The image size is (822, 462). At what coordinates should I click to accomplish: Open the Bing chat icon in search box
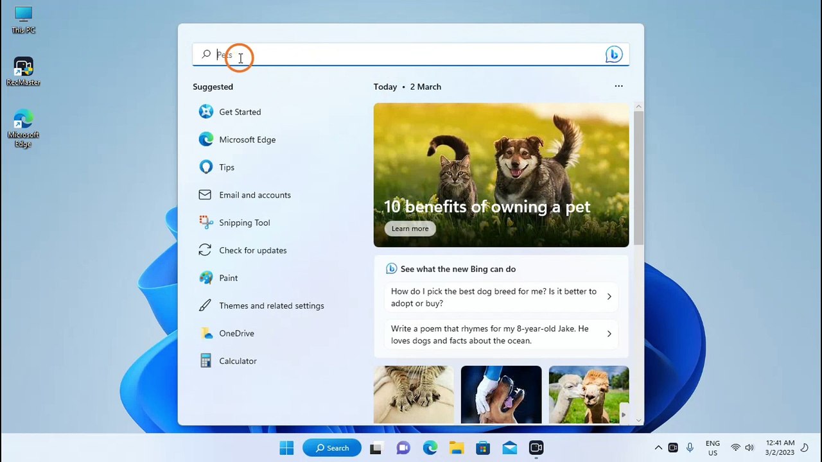point(614,55)
